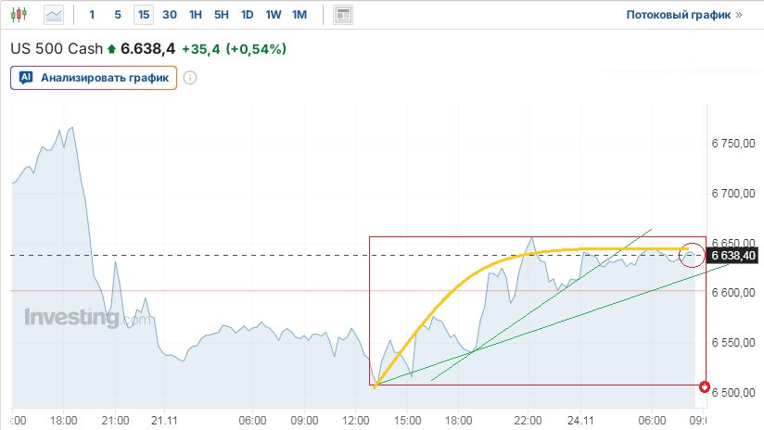764x430 pixels.
Task: Select the 5 minute timeframe
Action: pyautogui.click(x=117, y=15)
